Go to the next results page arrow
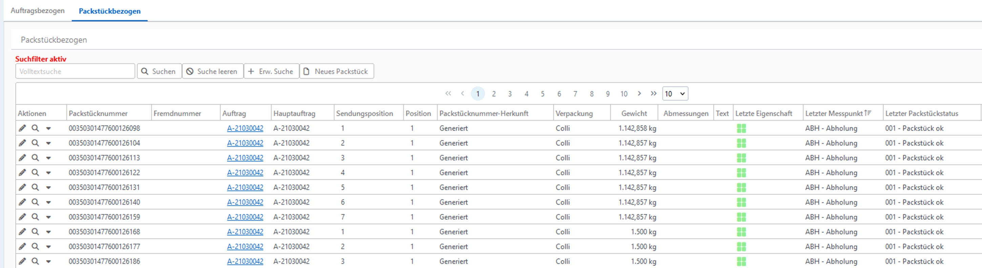Image resolution: width=982 pixels, height=268 pixels. coord(639,94)
